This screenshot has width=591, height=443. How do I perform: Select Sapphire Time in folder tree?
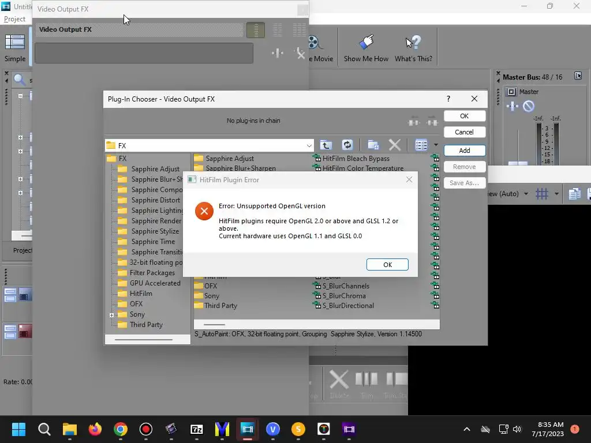[x=153, y=242]
